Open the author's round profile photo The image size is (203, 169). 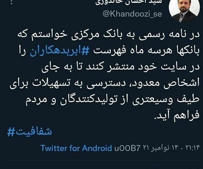(184, 10)
